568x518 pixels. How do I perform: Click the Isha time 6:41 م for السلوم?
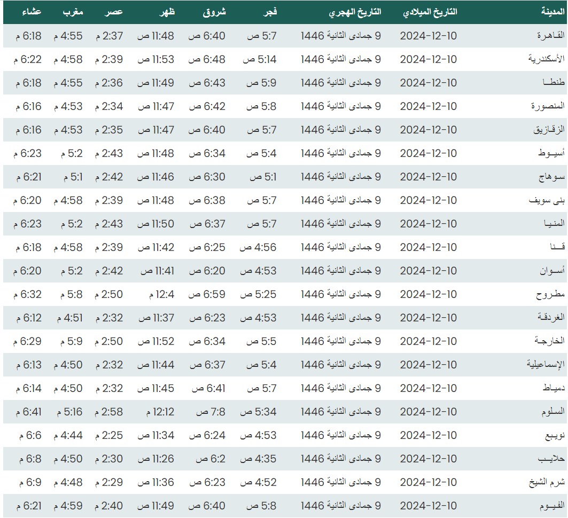[x=29, y=412]
